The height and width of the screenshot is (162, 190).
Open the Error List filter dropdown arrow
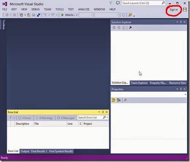pyautogui.click(x=14, y=118)
